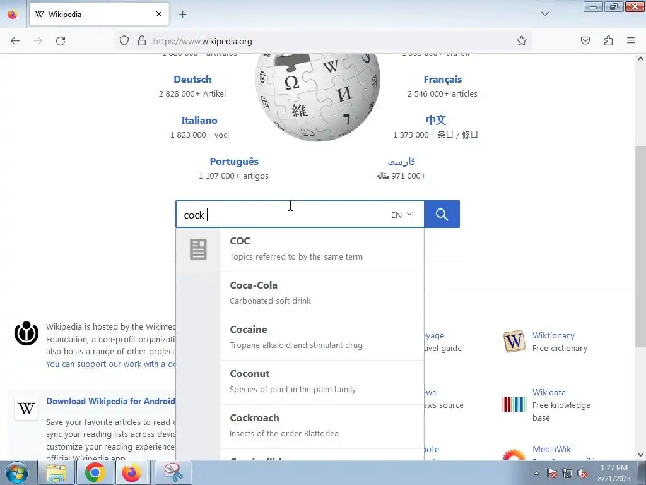Open 'Download Wikipedia for Android' link
The image size is (646, 485).
[x=110, y=401]
